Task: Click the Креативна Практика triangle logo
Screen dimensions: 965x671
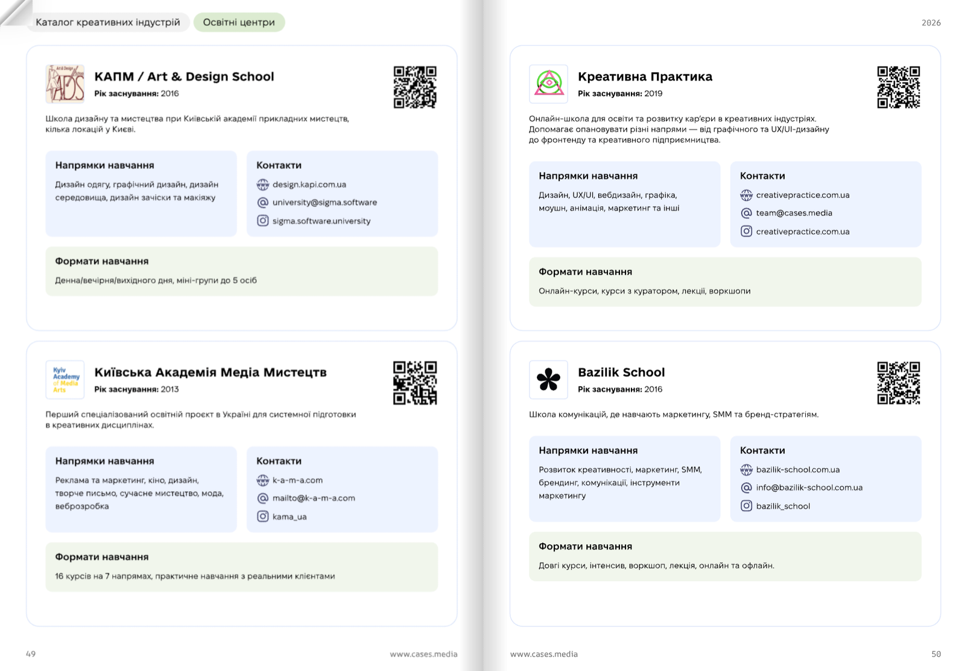Action: 549,84
